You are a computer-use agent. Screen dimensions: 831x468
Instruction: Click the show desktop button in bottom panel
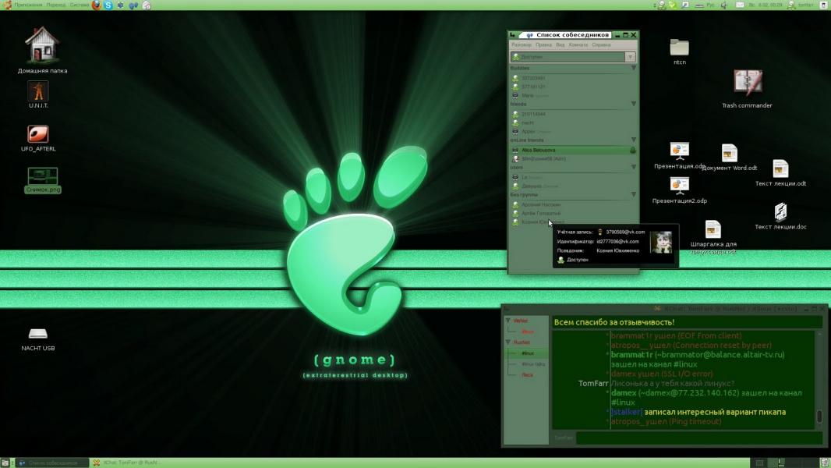[5, 463]
